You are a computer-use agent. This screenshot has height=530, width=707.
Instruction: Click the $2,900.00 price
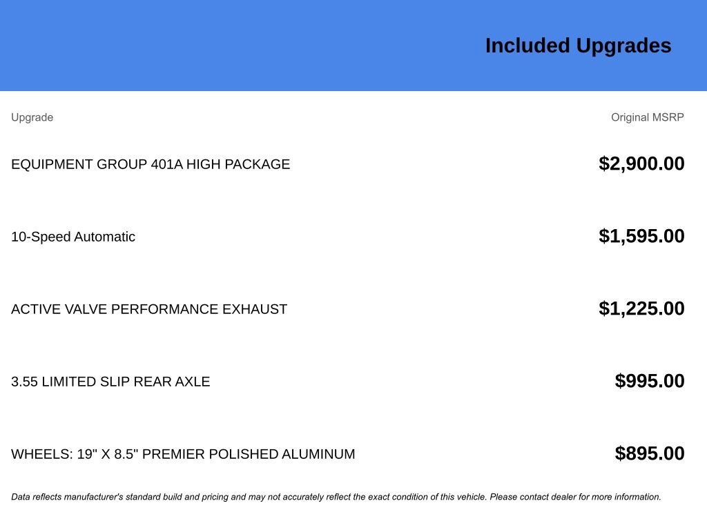(641, 164)
